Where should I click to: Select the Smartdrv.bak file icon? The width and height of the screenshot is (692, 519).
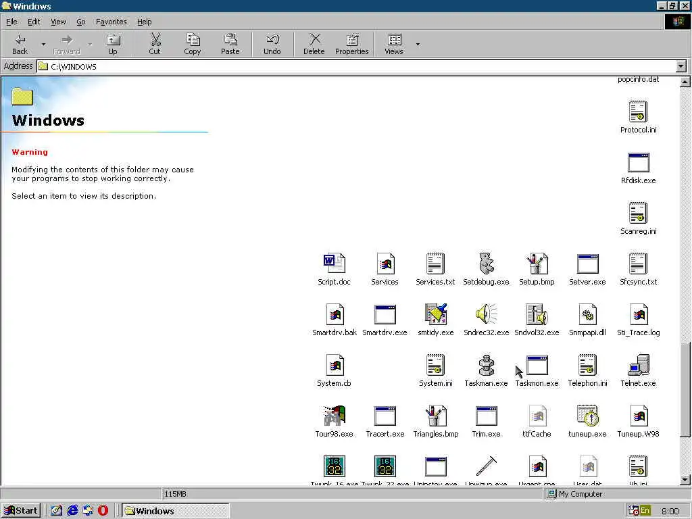point(334,314)
